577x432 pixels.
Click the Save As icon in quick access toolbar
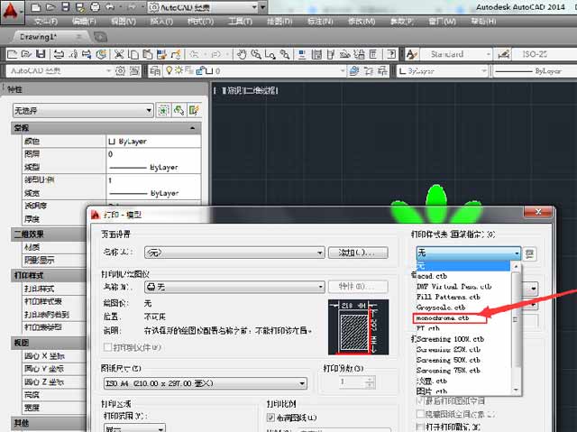pos(80,7)
